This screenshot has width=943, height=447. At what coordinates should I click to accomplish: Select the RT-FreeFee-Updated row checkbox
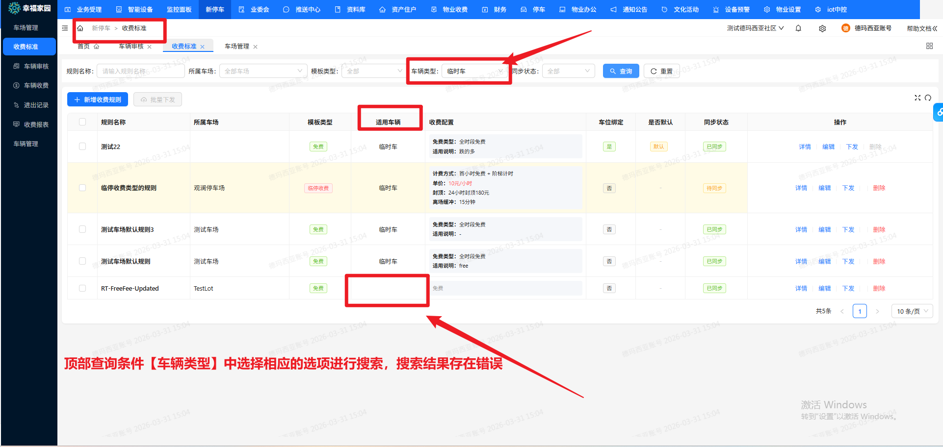pyautogui.click(x=82, y=288)
